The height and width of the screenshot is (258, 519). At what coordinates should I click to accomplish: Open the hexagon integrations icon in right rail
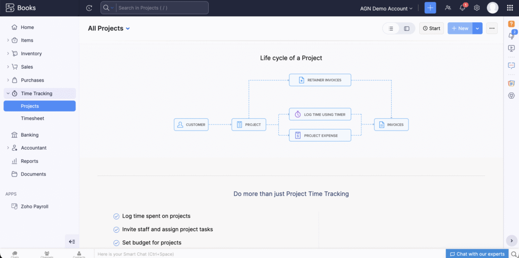click(511, 96)
